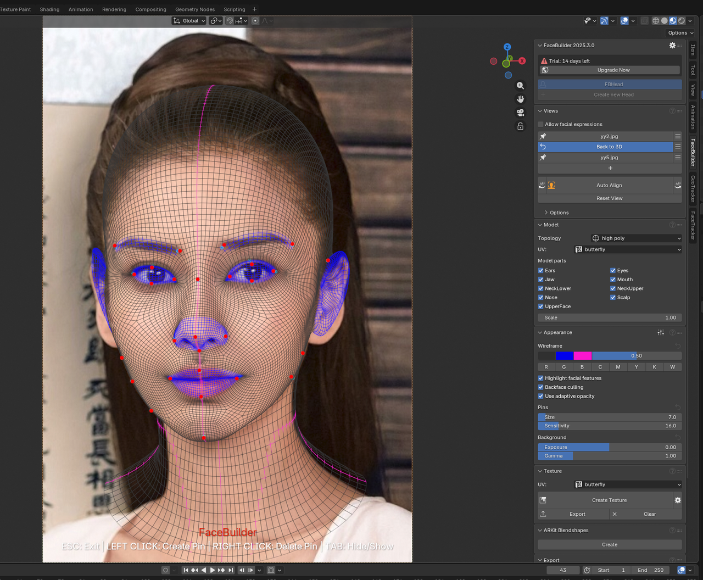The image size is (703, 580).
Task: Open FaceBuilder settings gear icon
Action: tap(672, 46)
